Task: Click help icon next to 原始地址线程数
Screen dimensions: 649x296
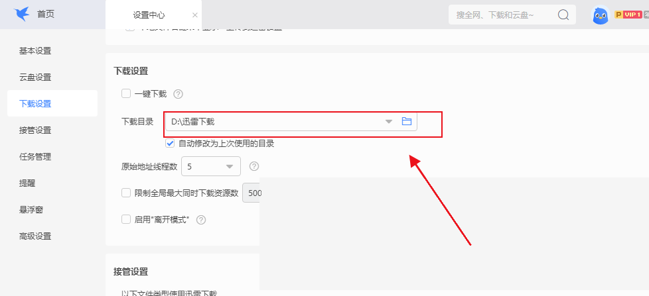Action: coord(254,166)
